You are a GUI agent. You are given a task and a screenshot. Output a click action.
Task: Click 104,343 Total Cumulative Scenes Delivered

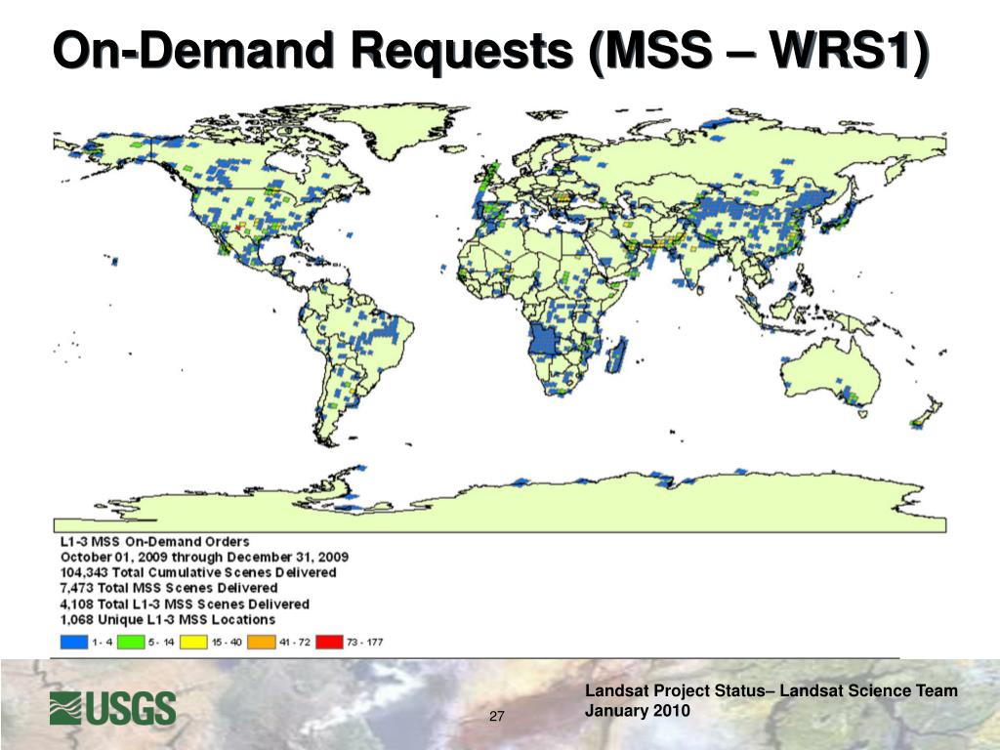pos(198,572)
